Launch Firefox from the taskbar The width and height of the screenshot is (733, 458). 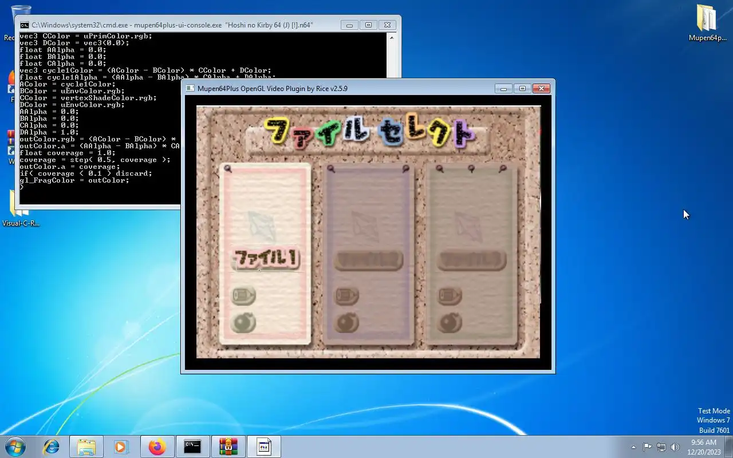(x=156, y=447)
